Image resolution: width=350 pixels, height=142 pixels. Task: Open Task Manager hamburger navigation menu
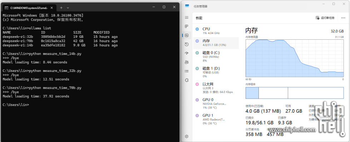point(187,18)
